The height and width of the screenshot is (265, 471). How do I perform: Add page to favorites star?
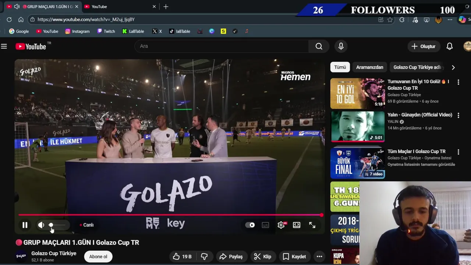(x=390, y=20)
